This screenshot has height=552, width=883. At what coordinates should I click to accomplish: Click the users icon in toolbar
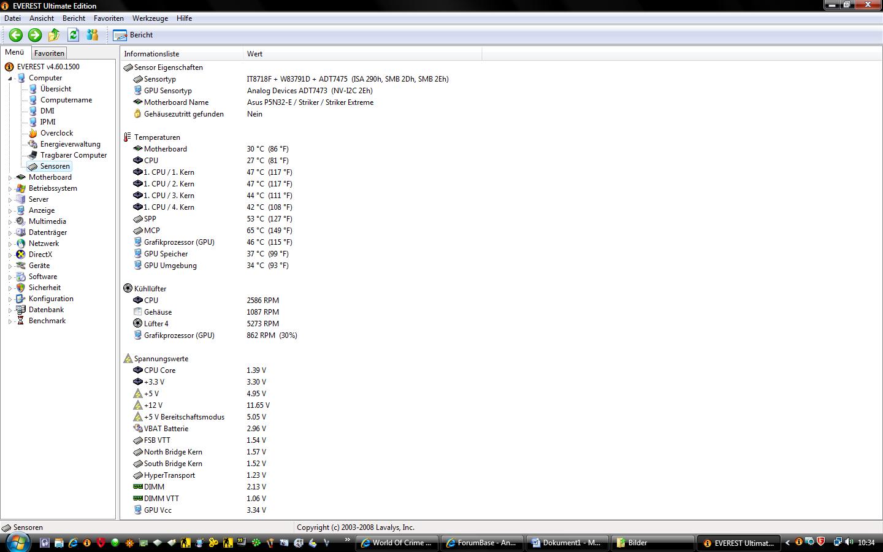pyautogui.click(x=93, y=35)
